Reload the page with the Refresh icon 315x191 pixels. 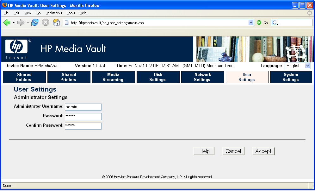[35, 22]
